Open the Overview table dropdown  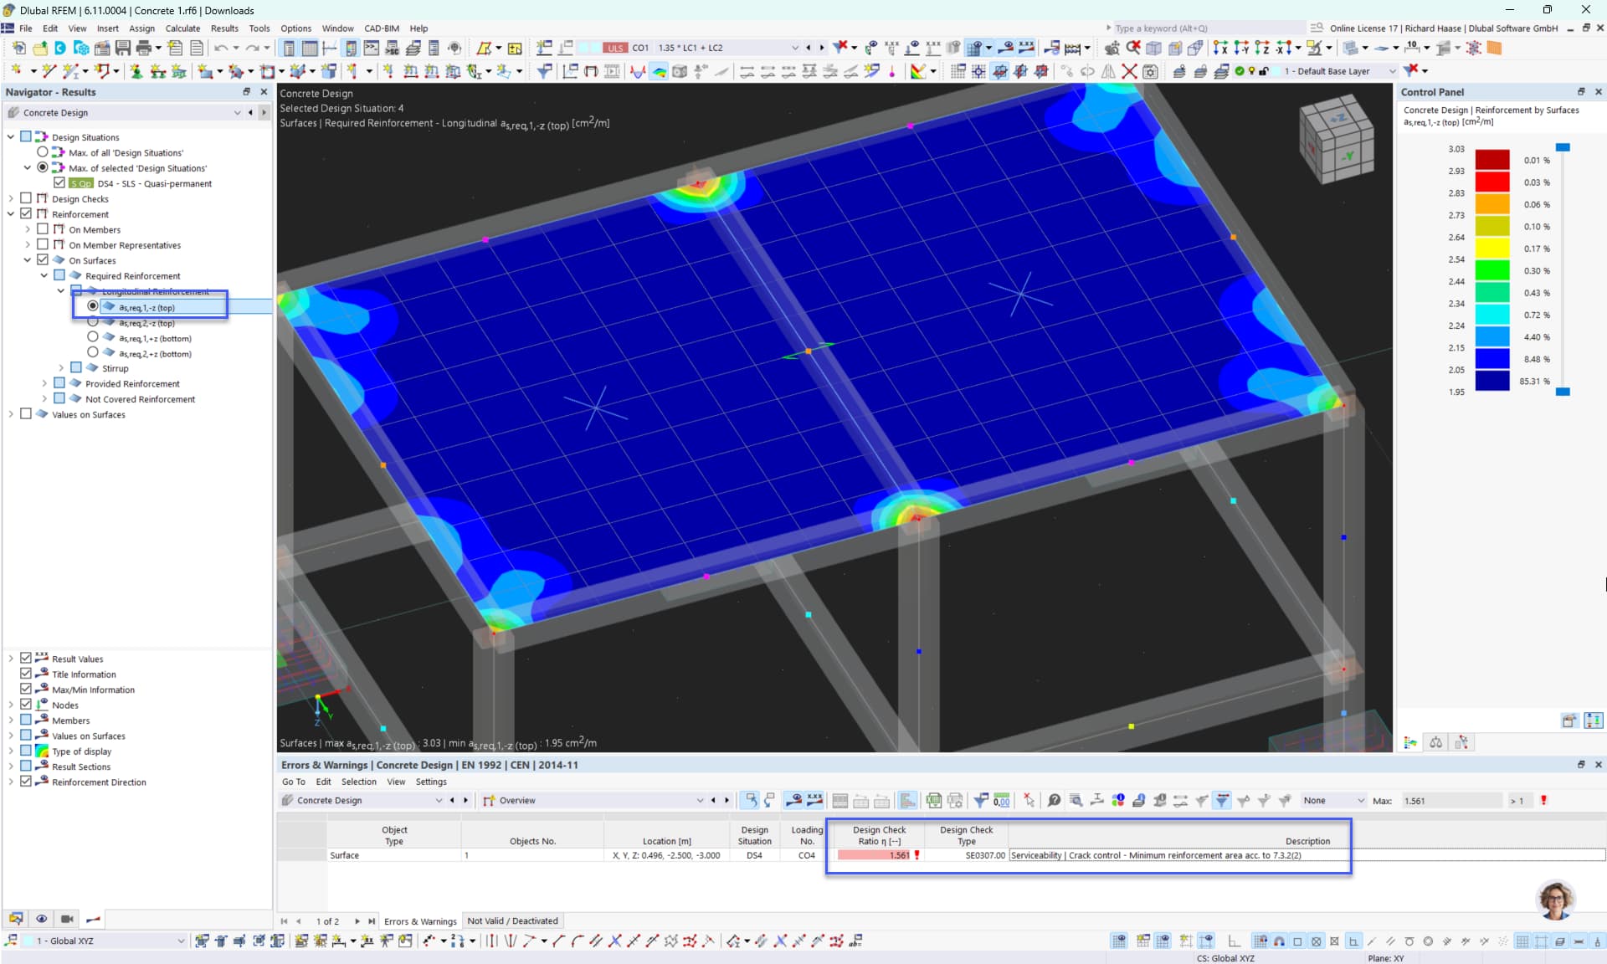tap(700, 801)
